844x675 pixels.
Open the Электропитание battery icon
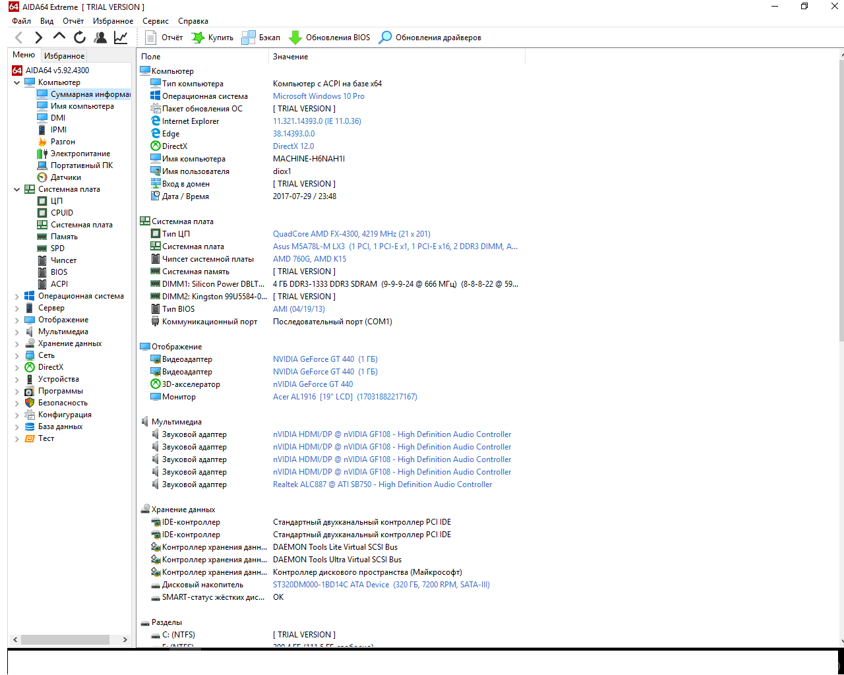point(42,154)
